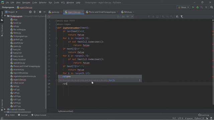Fold the isphonenumber function at line 3
214x120 pixels.
(57, 28)
